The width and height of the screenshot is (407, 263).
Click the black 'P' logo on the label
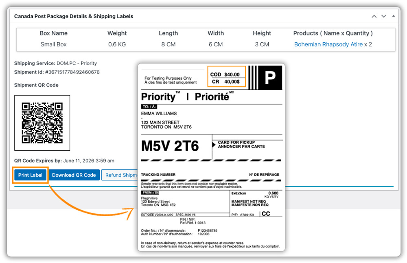tap(270, 78)
